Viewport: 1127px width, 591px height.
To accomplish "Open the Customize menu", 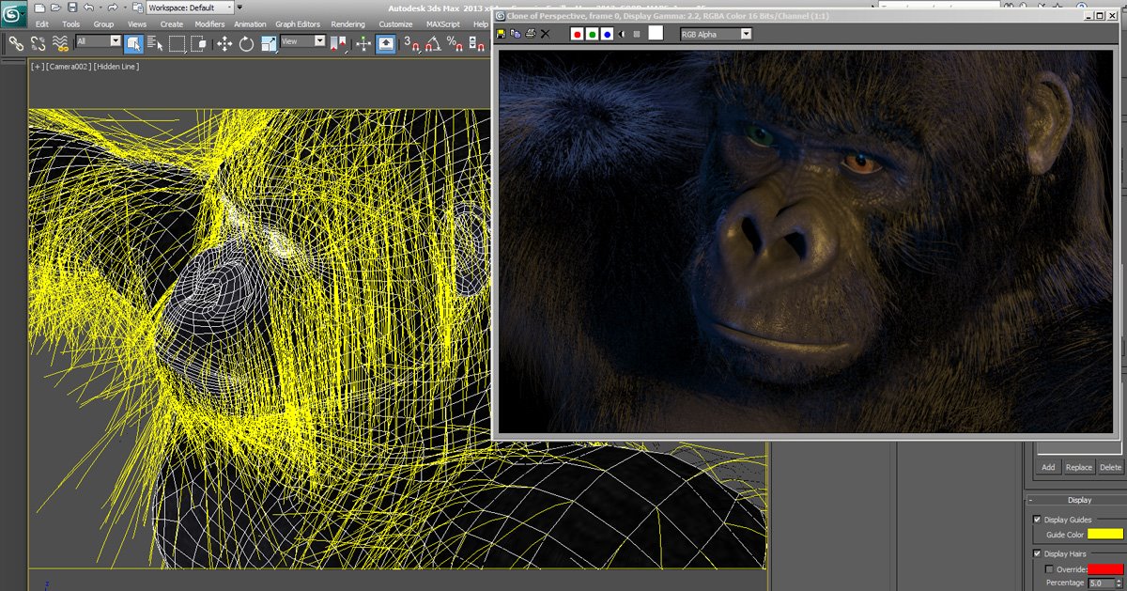I will pyautogui.click(x=395, y=24).
